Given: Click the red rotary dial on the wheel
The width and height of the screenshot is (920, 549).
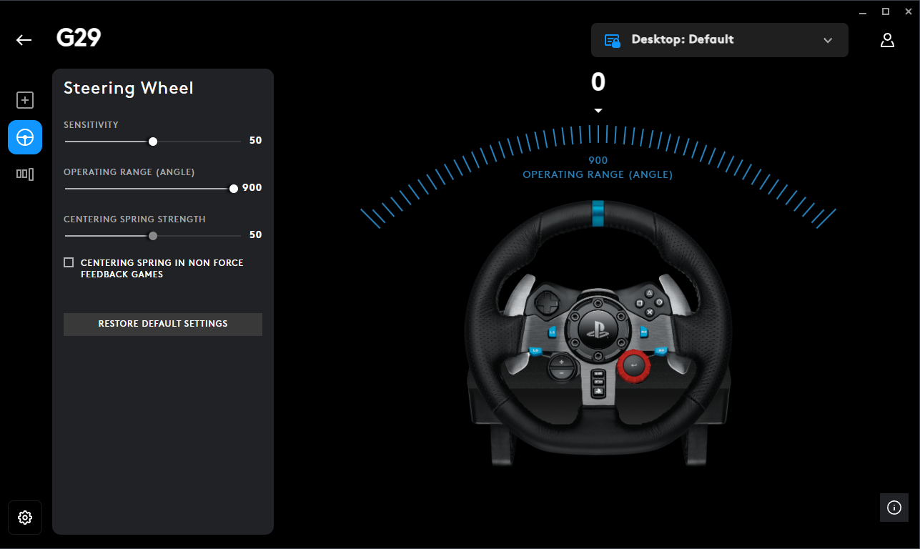Looking at the screenshot, I should click(633, 365).
